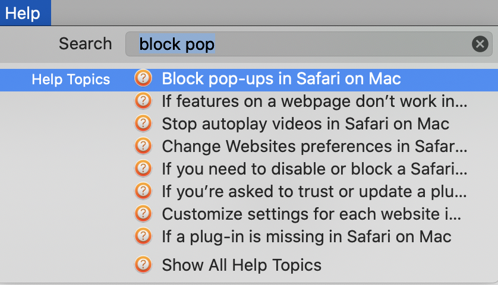Click the help icon beside Stop autoplay videos

pyautogui.click(x=143, y=123)
